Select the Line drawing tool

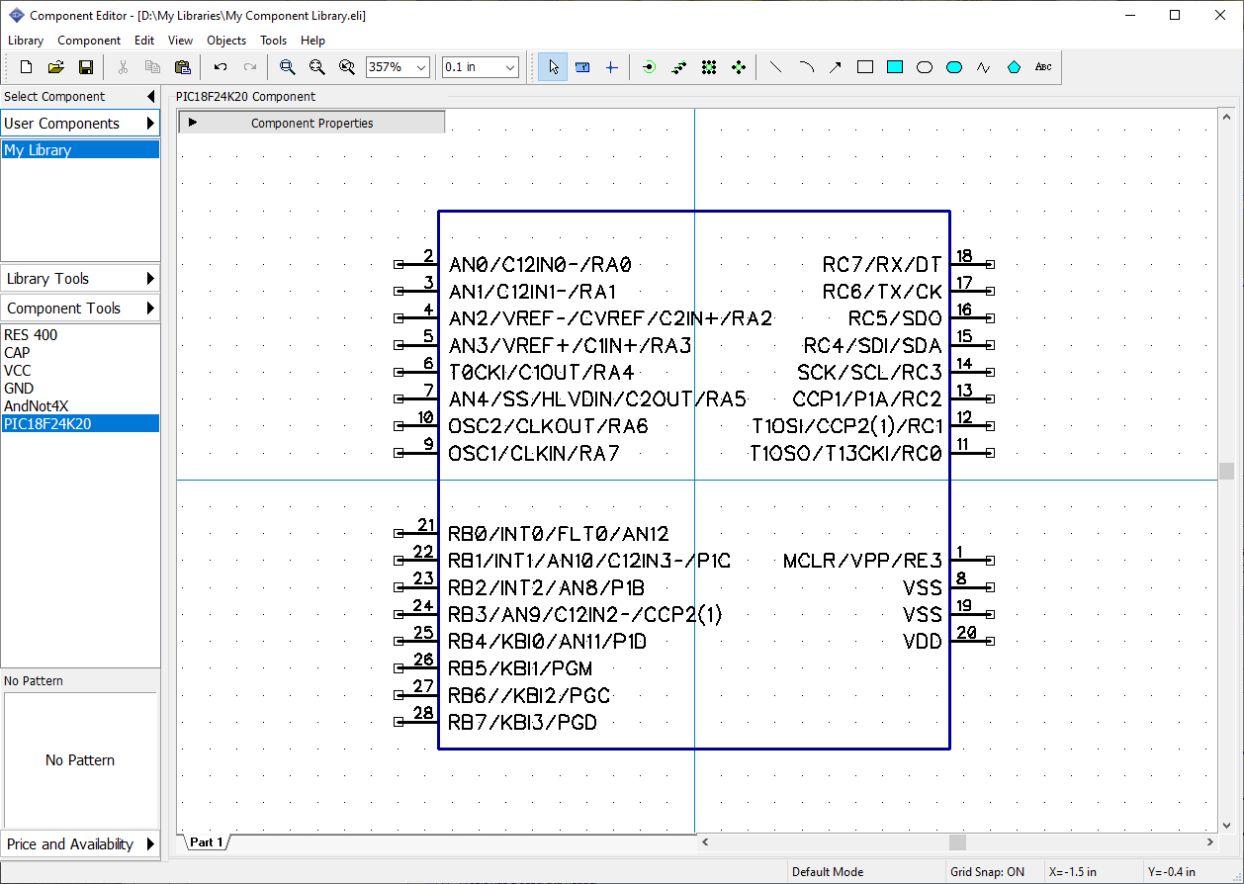(776, 67)
